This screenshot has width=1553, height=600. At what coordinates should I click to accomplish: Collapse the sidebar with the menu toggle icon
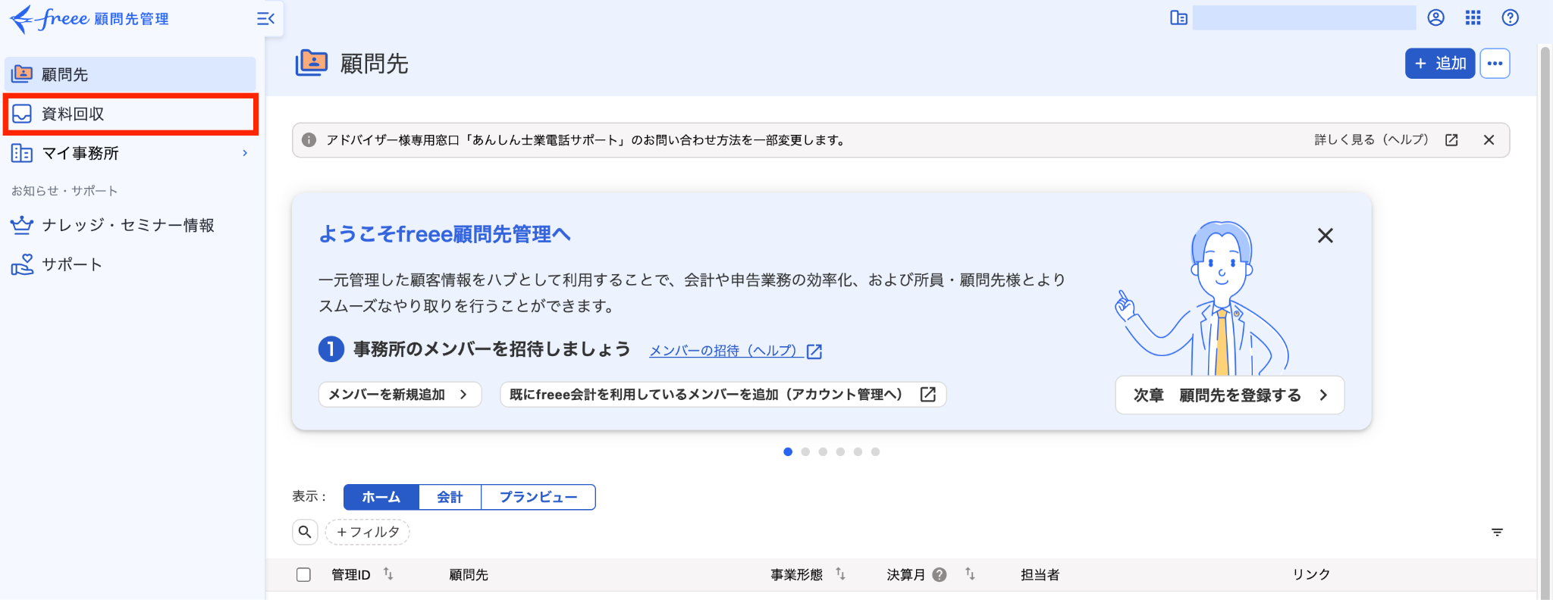[265, 19]
